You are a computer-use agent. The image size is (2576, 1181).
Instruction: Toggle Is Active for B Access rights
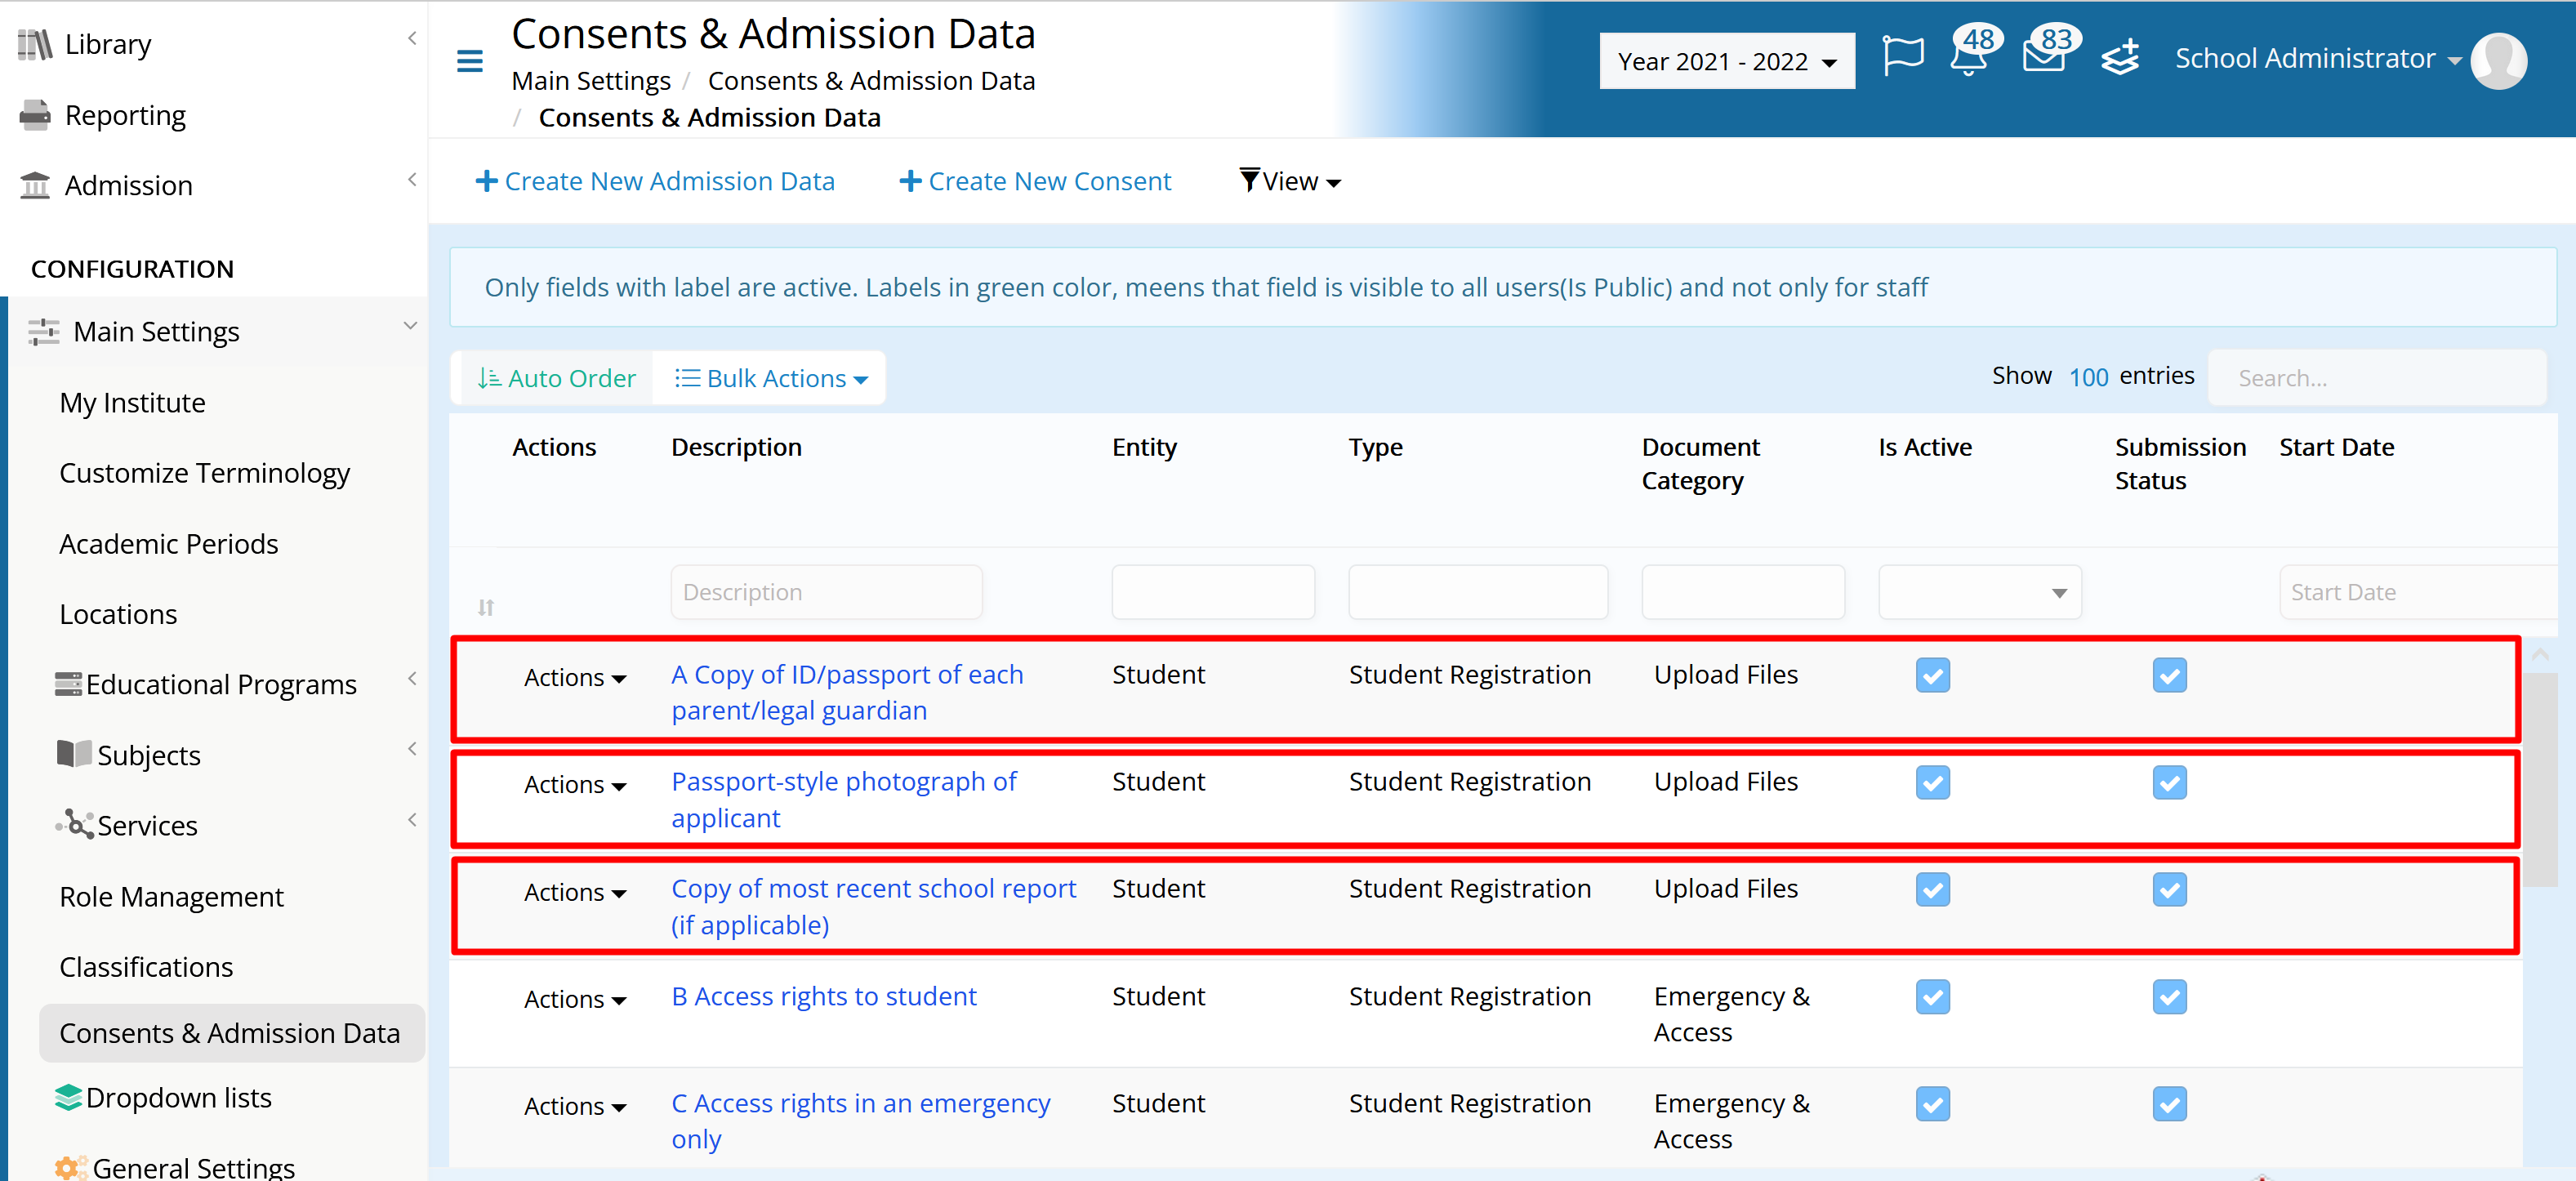pyautogui.click(x=1932, y=997)
